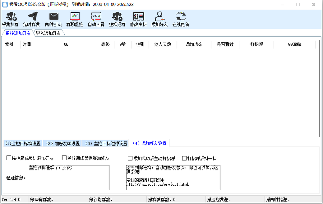
Task: Click the 验证信息 text box
Action: (x=69, y=177)
